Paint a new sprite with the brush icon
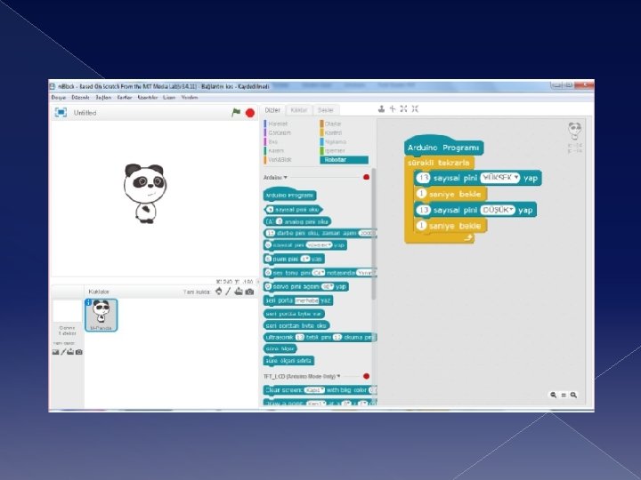Image resolution: width=641 pixels, height=480 pixels. tap(229, 292)
